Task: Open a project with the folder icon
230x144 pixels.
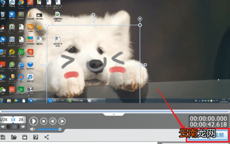Action: [x=14, y=137]
